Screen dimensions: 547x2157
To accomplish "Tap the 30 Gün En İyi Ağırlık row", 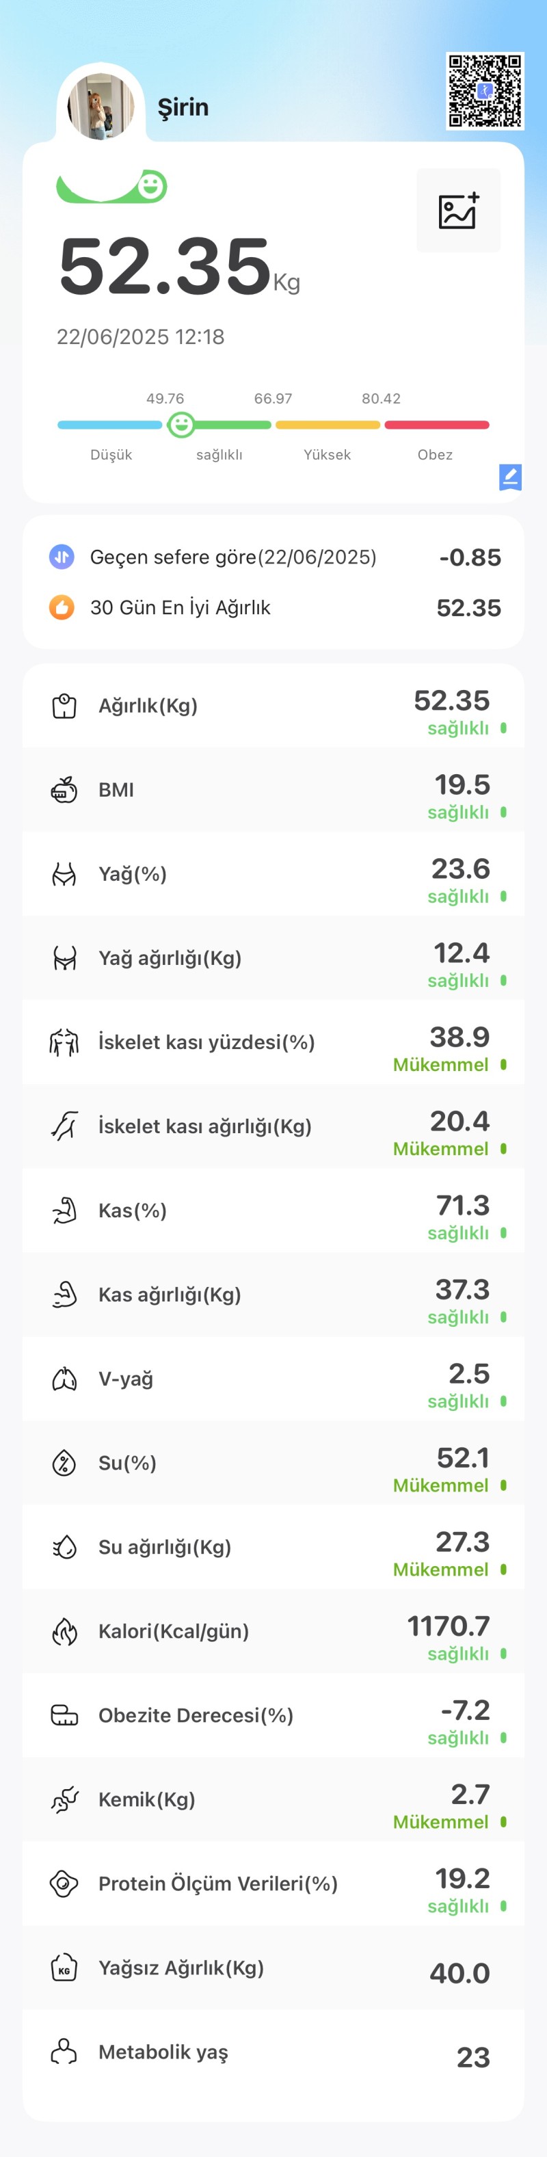I will [x=273, y=607].
